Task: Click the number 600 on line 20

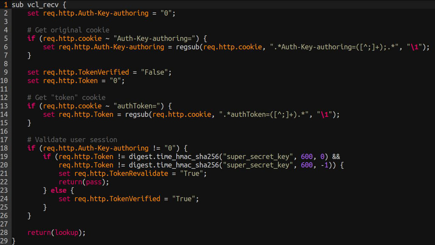Action: [307, 165]
